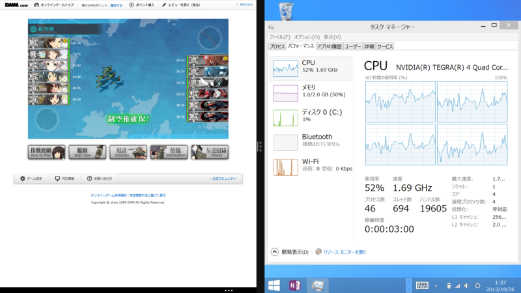This screenshot has height=293, width=521.
Task: Open the 表示(V) menu
Action: point(332,37)
